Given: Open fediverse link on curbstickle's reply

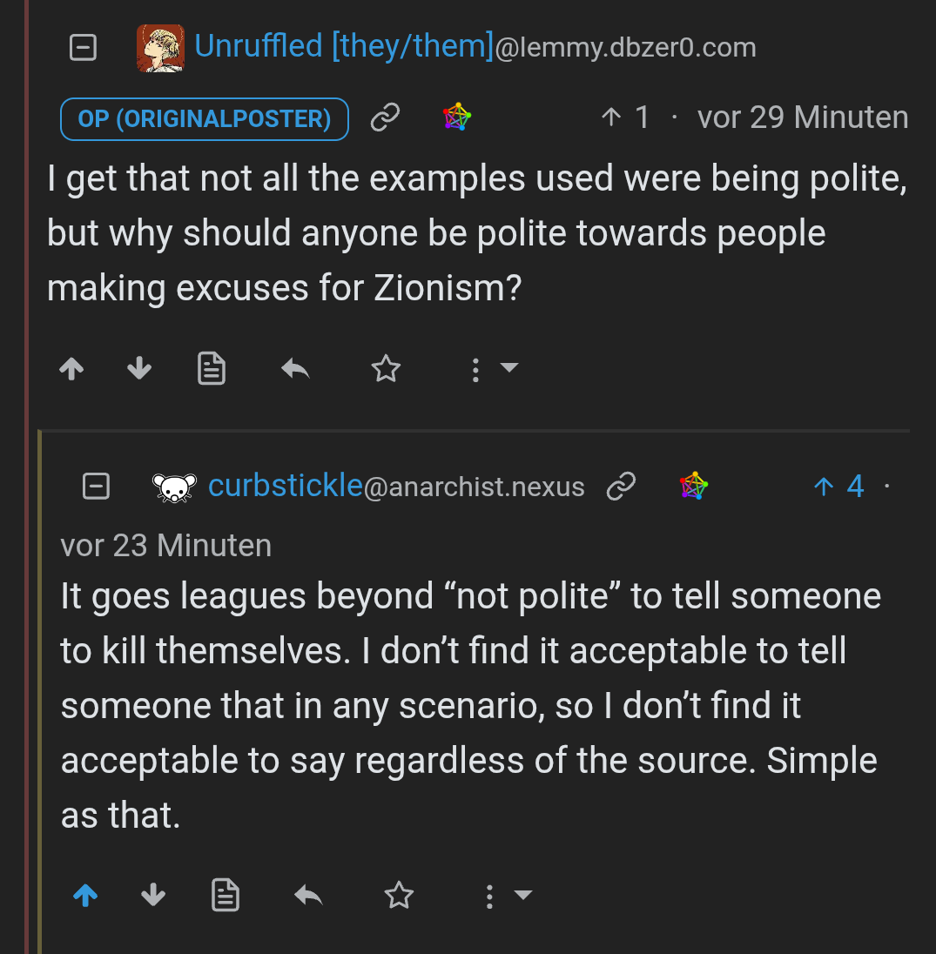Looking at the screenshot, I should [693, 486].
